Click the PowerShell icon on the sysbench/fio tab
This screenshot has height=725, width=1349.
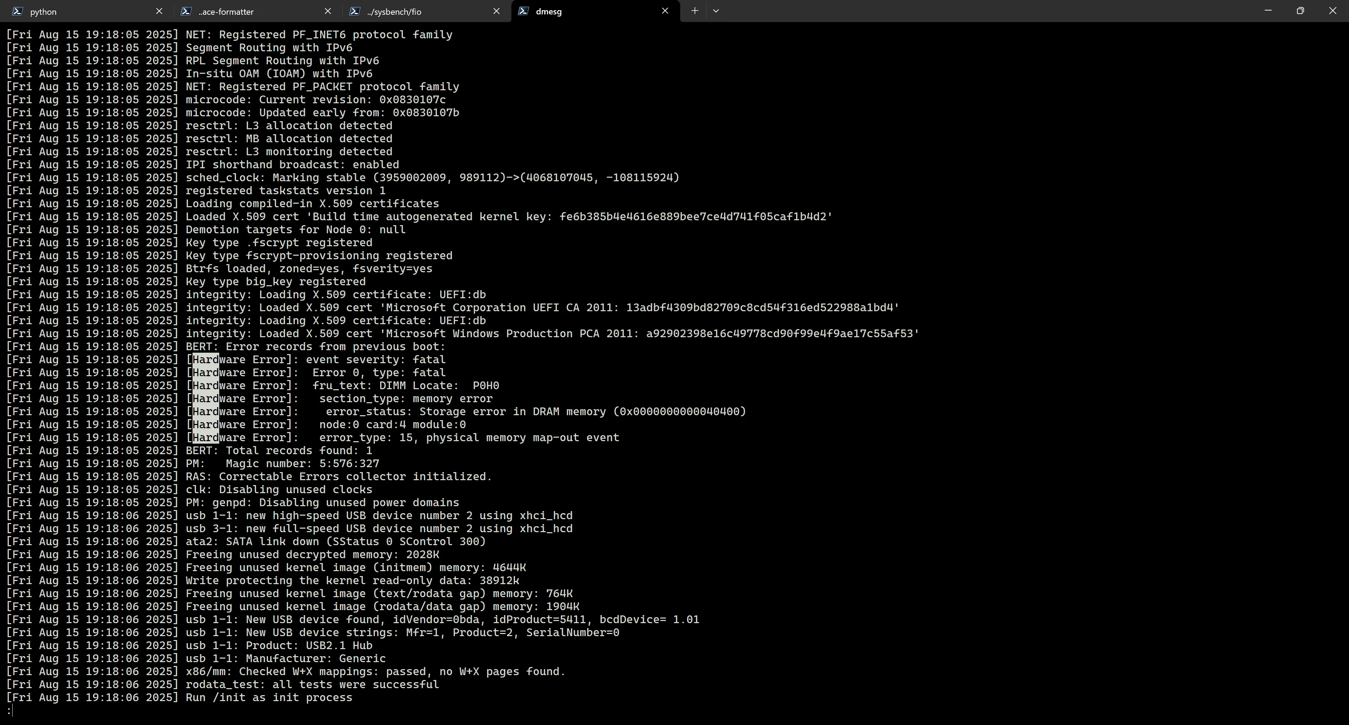(x=354, y=11)
